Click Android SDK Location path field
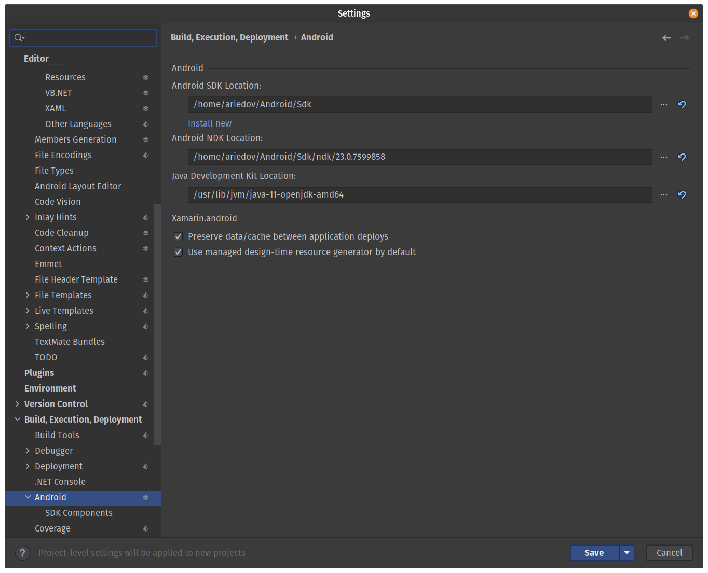Screen dimensions: 708x573 420,105
